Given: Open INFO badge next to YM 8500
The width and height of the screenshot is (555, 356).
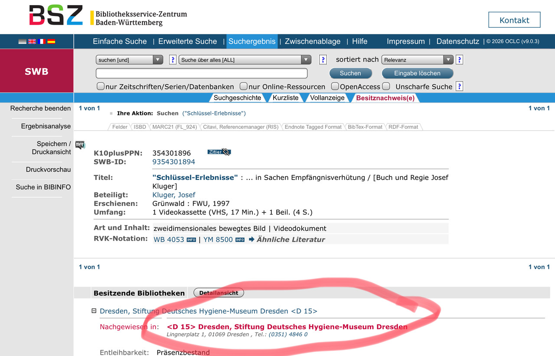Looking at the screenshot, I should (x=240, y=240).
